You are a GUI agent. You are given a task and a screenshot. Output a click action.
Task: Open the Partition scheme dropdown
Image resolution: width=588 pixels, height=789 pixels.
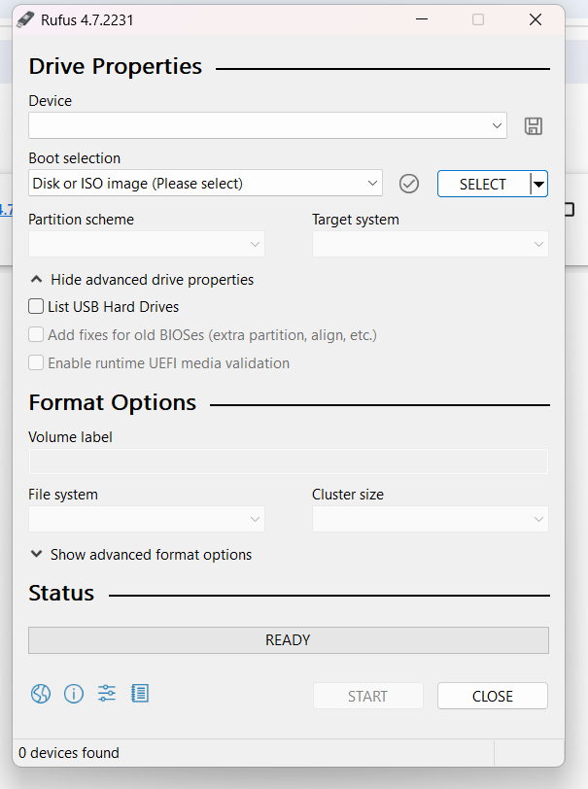(x=147, y=244)
